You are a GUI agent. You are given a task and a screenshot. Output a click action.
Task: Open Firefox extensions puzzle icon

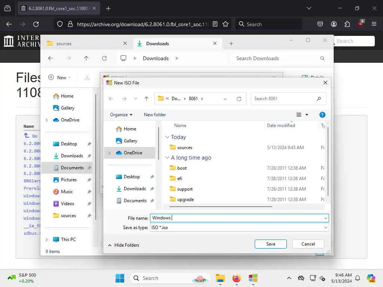point(347,24)
